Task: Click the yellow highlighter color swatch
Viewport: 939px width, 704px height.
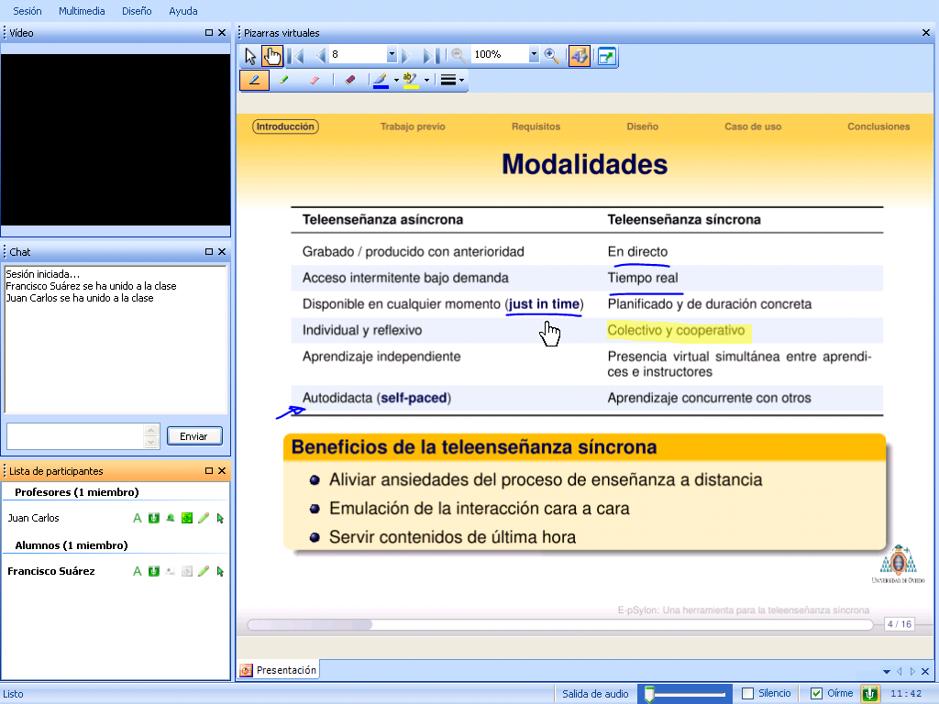Action: [410, 81]
